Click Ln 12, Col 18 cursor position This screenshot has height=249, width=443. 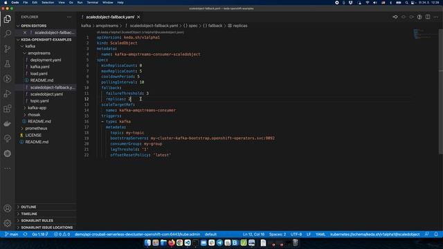[x=254, y=234]
